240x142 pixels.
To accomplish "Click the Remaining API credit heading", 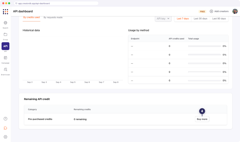I will [x=37, y=99].
